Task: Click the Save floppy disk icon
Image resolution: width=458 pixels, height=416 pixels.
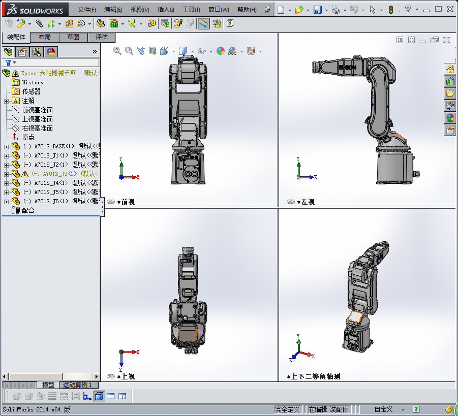Action: tap(318, 10)
